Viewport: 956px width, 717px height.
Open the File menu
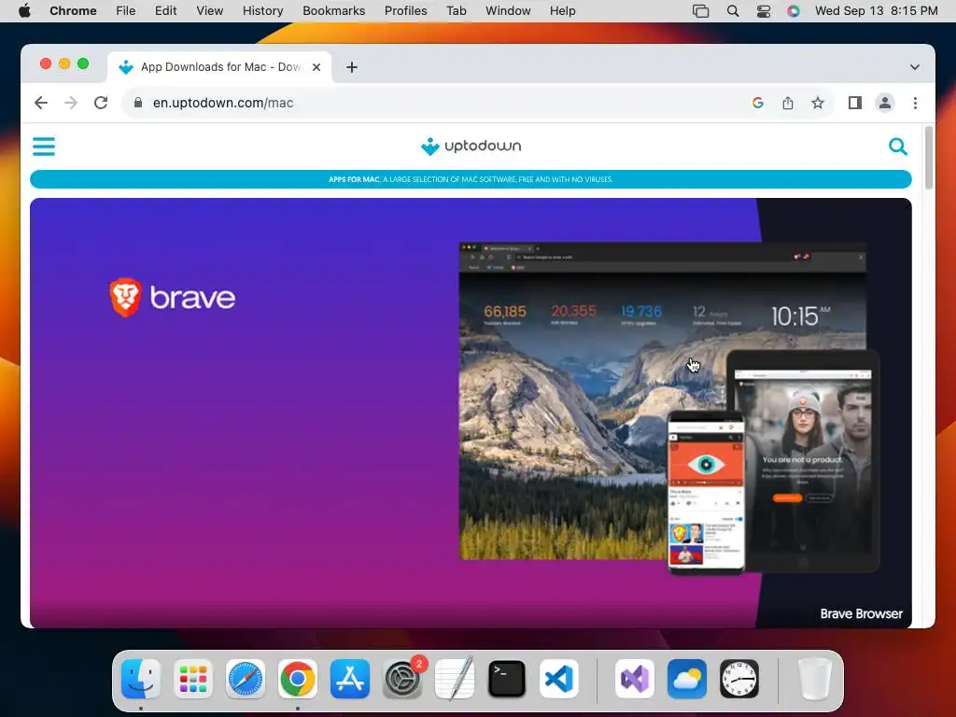(x=126, y=11)
